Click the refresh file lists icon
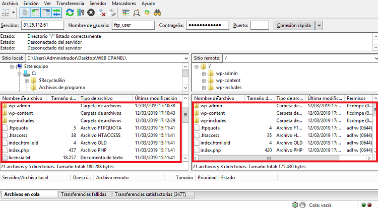The height and width of the screenshot is (208, 378). [x=70, y=13]
